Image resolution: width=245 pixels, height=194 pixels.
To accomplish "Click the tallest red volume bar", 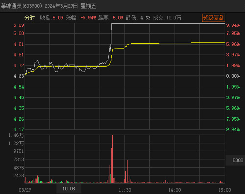I will click(112, 159).
